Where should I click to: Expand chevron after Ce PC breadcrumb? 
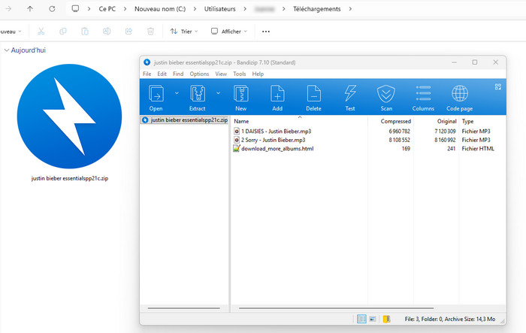pos(125,9)
